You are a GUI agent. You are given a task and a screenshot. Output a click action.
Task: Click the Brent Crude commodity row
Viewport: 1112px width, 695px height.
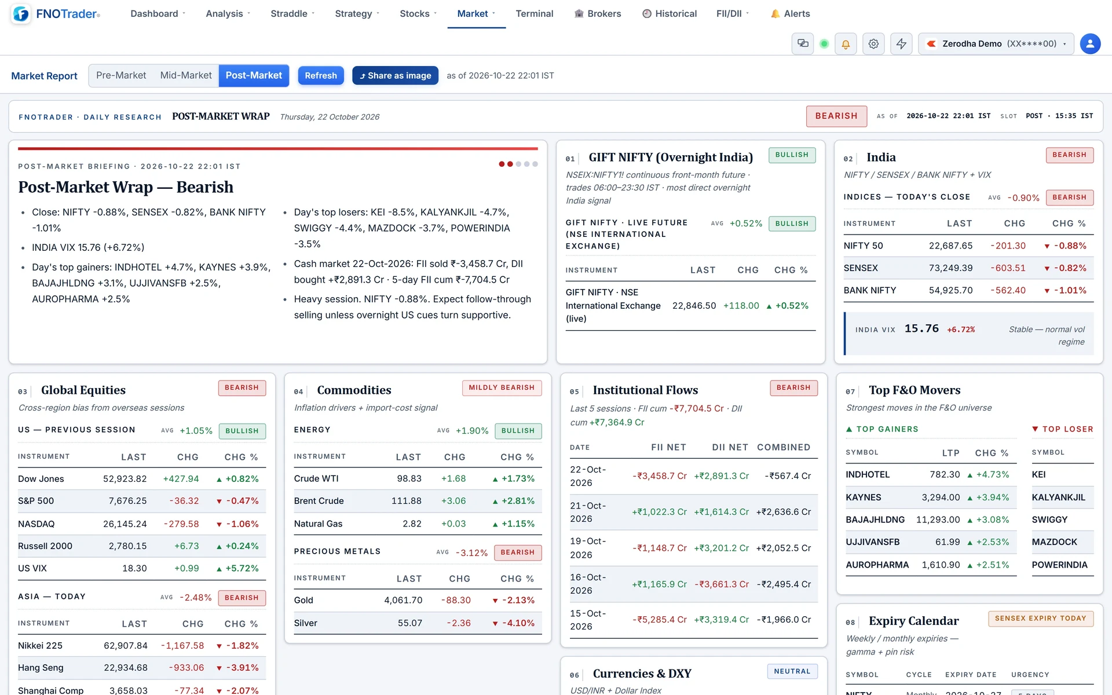pos(418,501)
